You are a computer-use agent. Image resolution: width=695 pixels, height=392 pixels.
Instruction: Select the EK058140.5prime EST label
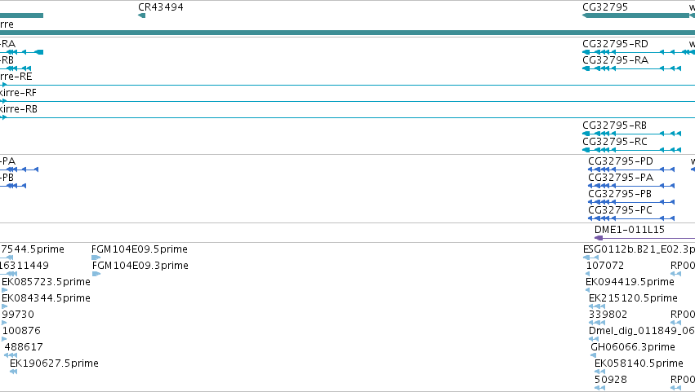pos(639,363)
